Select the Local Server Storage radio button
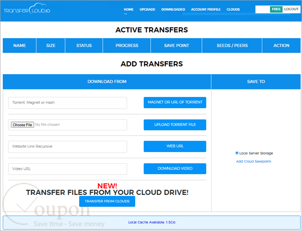 pyautogui.click(x=237, y=153)
